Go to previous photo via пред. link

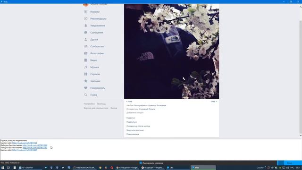click(129, 102)
